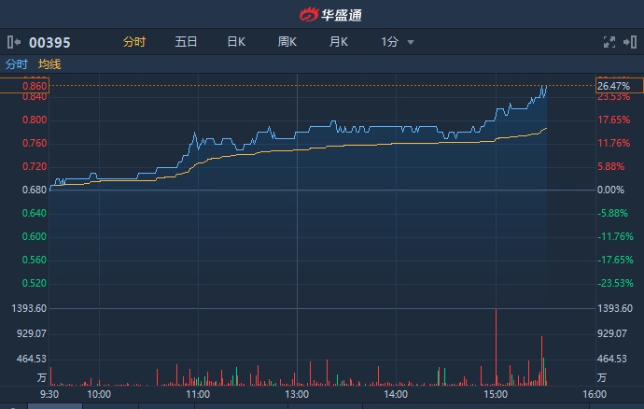Click the stock code 00395
Image resolution: width=644 pixels, height=409 pixels.
click(50, 42)
